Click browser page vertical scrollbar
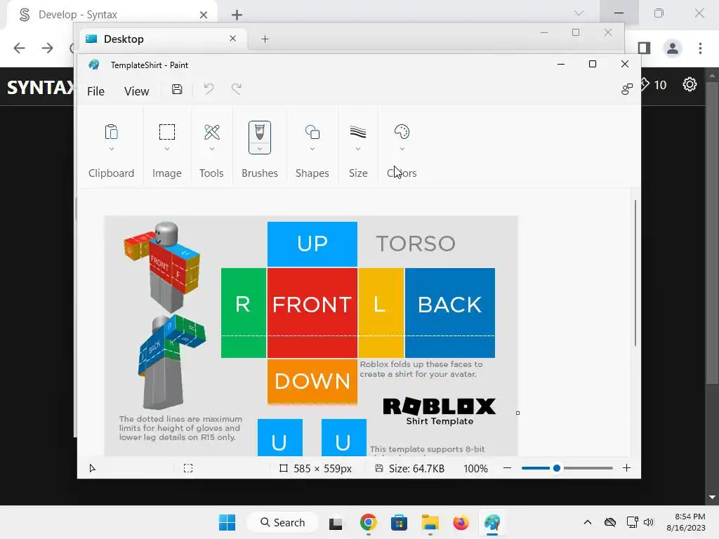 [712, 232]
